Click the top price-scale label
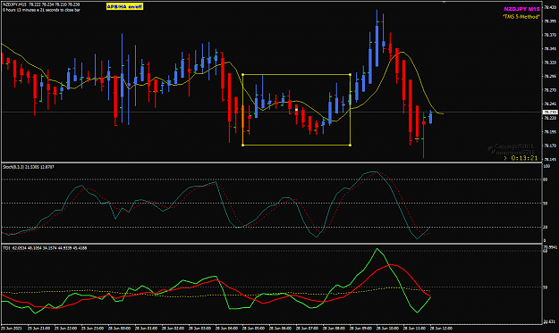This screenshot has width=559, height=333. (549, 7)
